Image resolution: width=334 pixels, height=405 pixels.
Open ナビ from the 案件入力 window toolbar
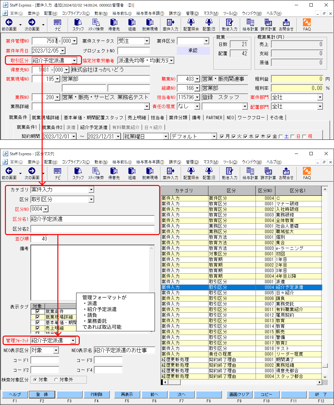click(58, 25)
